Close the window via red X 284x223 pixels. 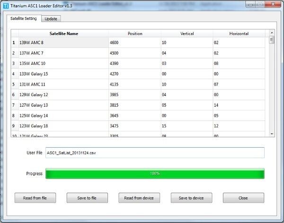pos(273,4)
